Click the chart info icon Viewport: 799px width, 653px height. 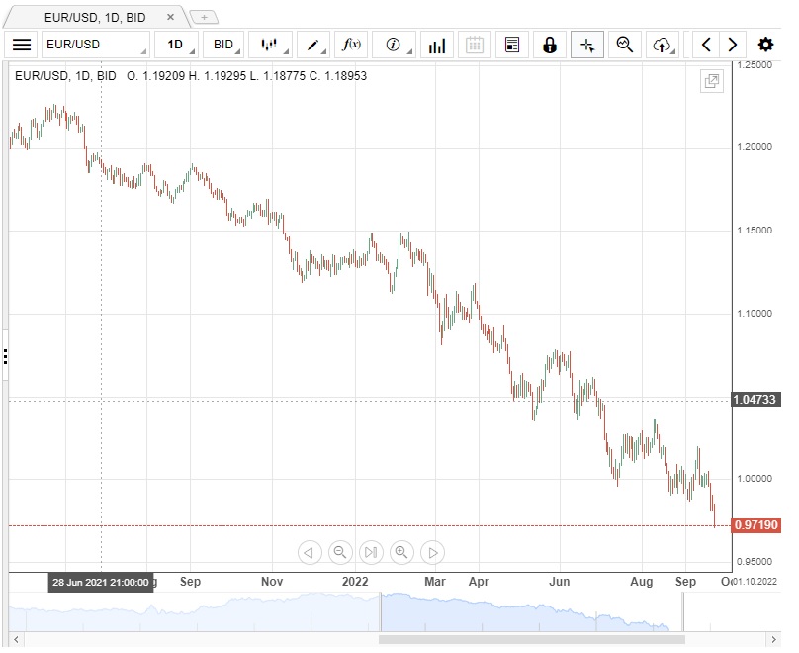point(395,45)
